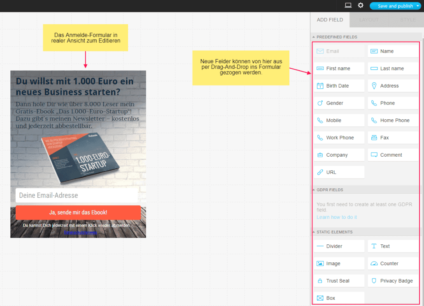Open the Save and publish dropdown arrow

coord(418,6)
